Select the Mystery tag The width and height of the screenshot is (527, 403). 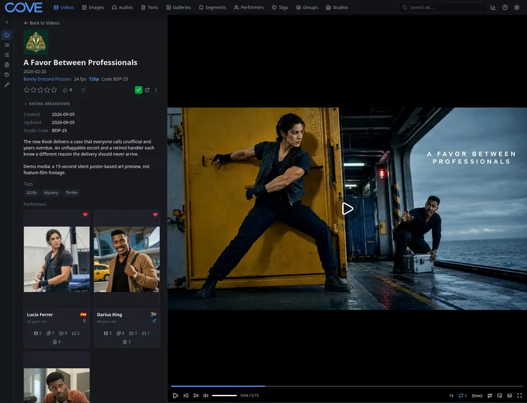51,193
